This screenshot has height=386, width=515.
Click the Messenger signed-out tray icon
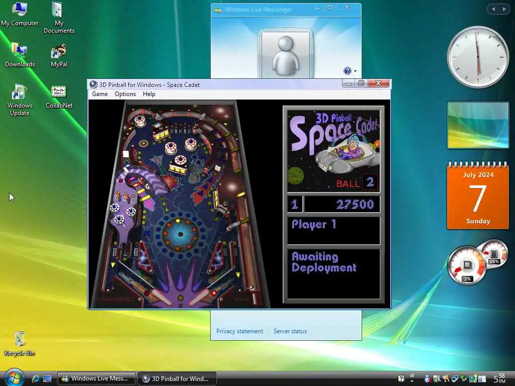(427, 378)
